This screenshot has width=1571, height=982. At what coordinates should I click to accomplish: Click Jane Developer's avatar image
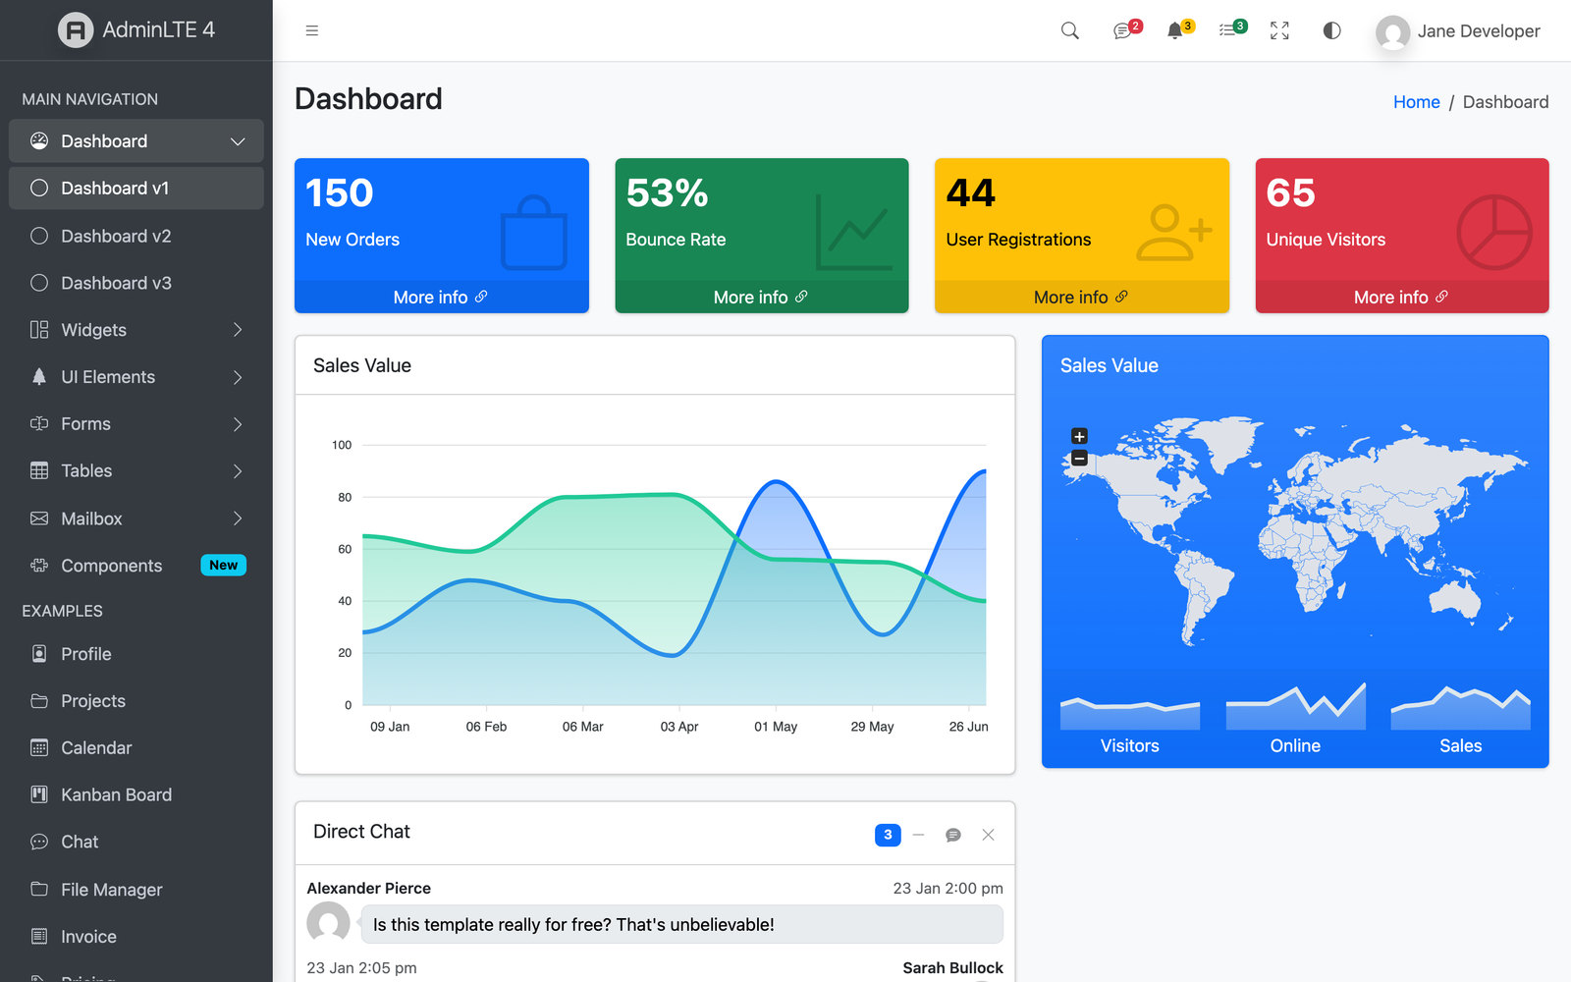(1392, 33)
